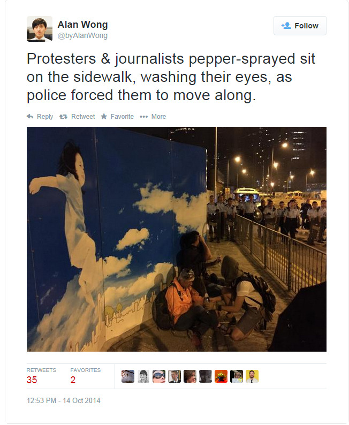Open the yellow-background bearded man avatar
Screen dimensions: 349x425
click(x=252, y=376)
